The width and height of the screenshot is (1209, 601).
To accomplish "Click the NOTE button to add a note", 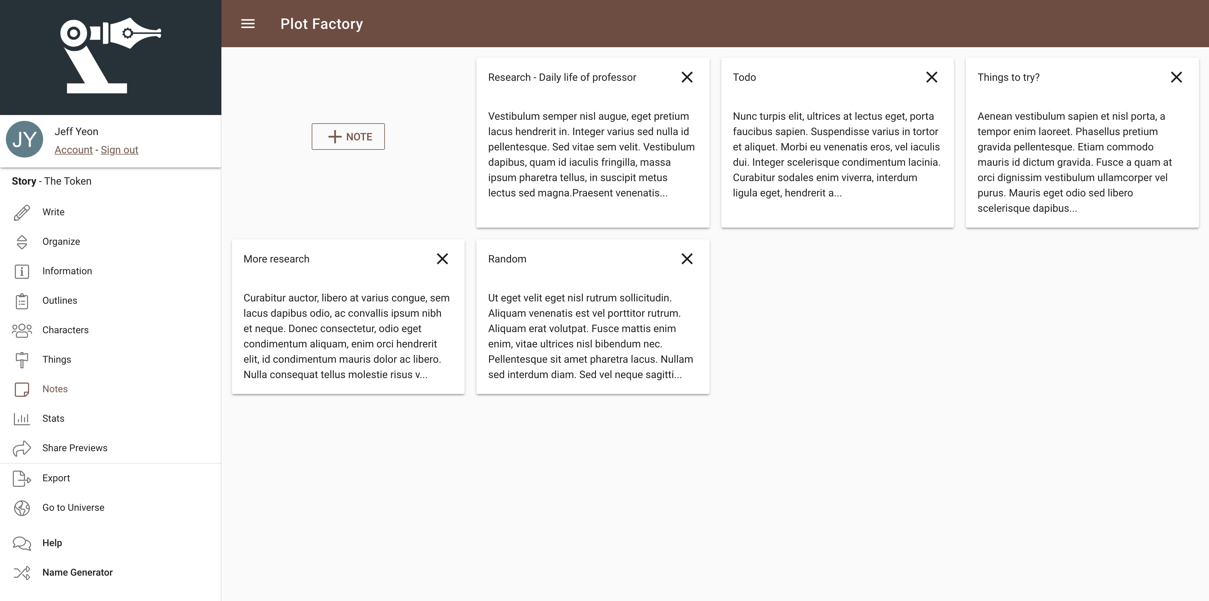I will click(x=348, y=137).
